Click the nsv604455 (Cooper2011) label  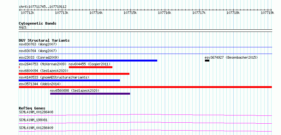[x=90, y=64]
